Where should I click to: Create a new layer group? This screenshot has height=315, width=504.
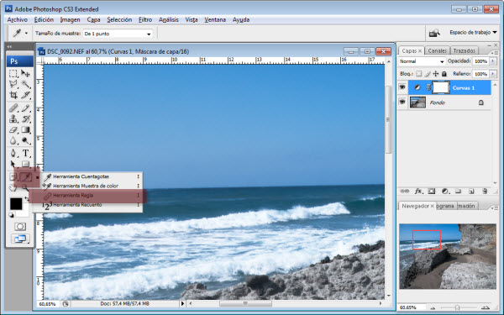[x=458, y=192]
